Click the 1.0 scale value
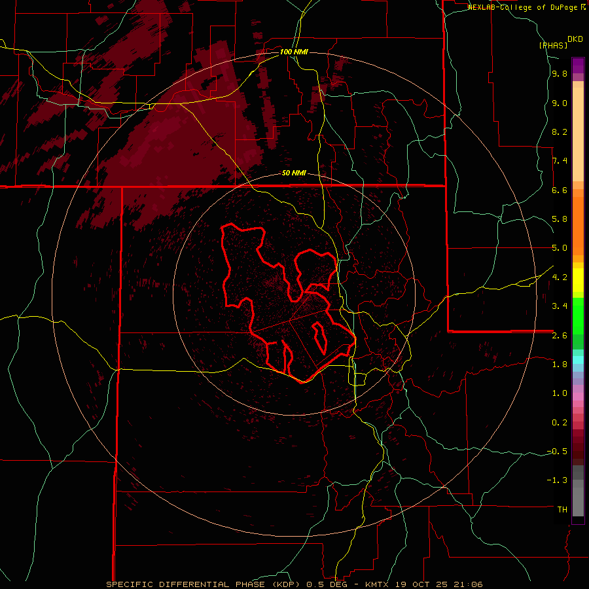 point(560,393)
